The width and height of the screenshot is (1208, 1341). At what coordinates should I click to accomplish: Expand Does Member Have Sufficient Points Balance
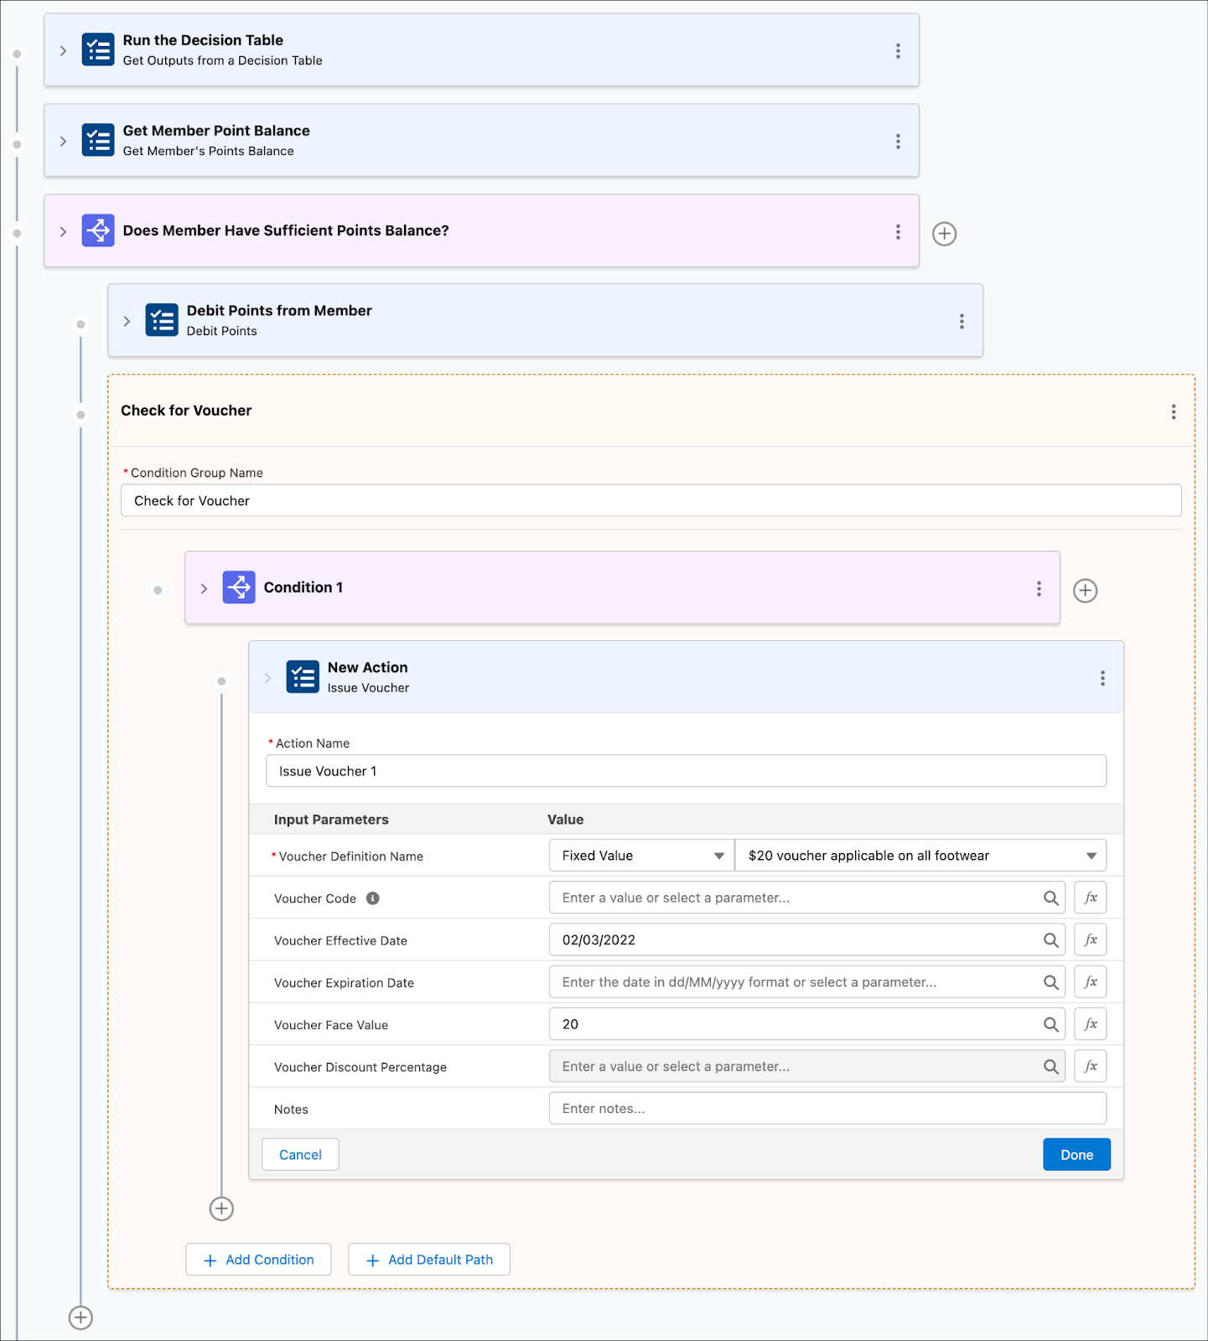tap(63, 232)
